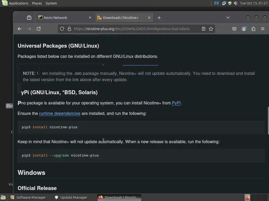
Task: Click the volume speaker tray icon
Action: coord(236,3)
